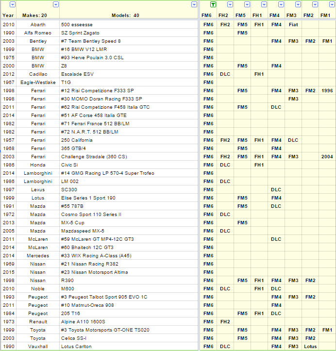The image size is (336, 351).
Task: Select '#72 N.A.R.T. 512 BB/LM' cell
Action: coord(129,132)
